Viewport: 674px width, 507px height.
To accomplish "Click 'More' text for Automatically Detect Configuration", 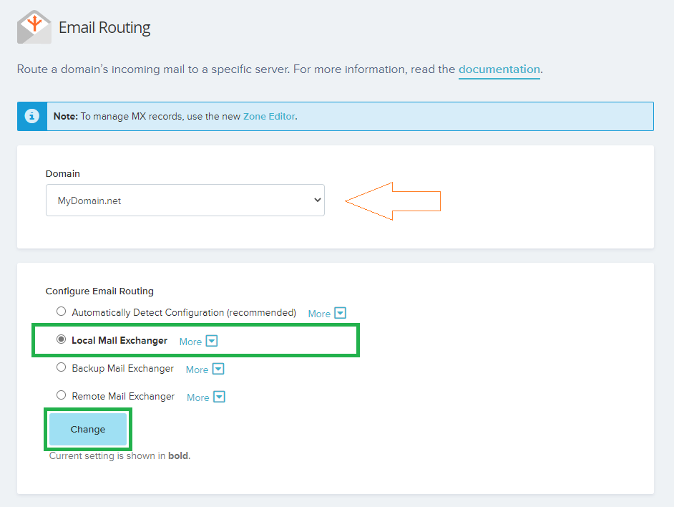I will [x=319, y=314].
